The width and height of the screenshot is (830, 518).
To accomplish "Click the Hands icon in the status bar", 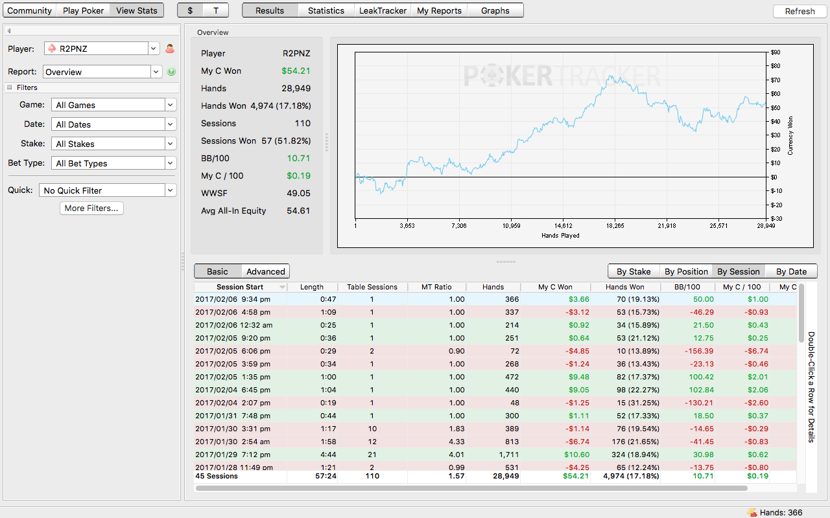I will [x=752, y=512].
